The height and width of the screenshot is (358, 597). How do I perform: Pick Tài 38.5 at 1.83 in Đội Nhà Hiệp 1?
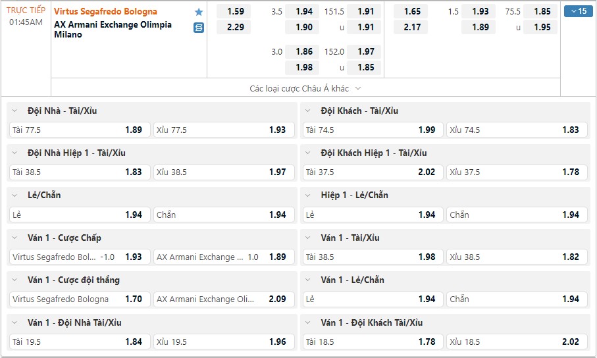(x=80, y=172)
